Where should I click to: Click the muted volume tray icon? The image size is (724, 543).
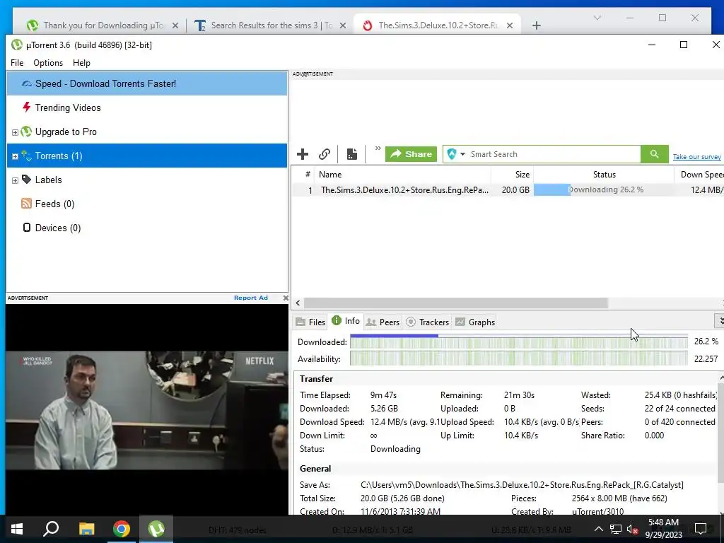click(x=633, y=529)
